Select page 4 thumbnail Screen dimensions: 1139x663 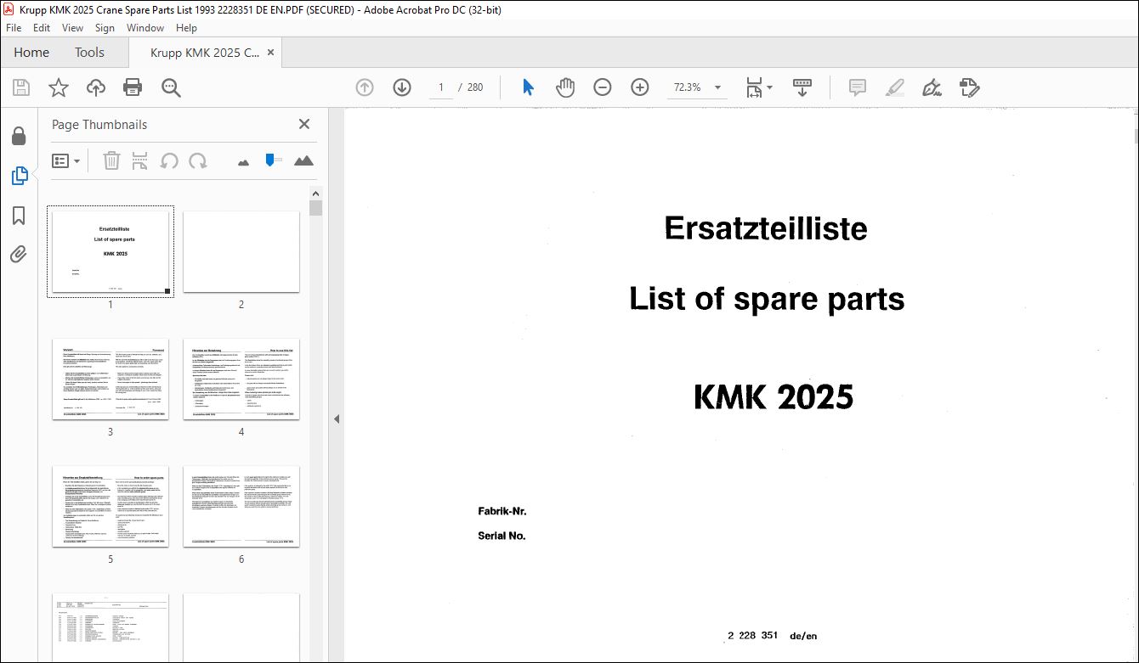[x=241, y=379]
